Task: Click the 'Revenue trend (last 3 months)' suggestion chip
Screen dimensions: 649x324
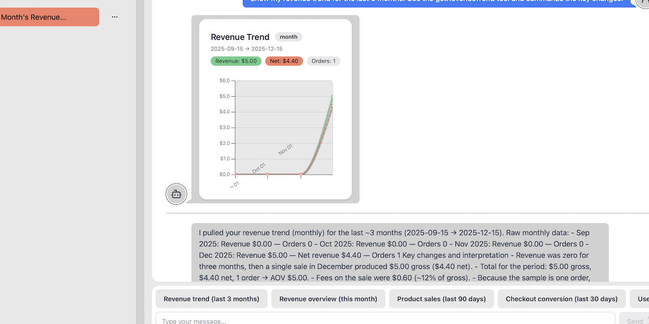Action: 211,299
